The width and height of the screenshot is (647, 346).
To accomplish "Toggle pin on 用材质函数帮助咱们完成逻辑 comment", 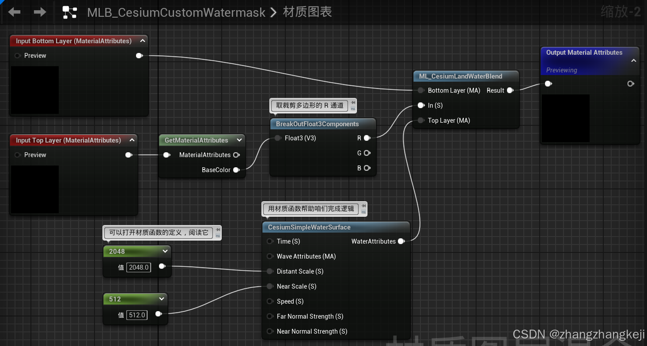I will [363, 205].
